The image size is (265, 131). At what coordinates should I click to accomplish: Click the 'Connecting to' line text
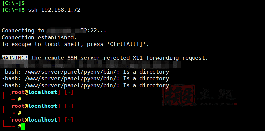point(23,31)
